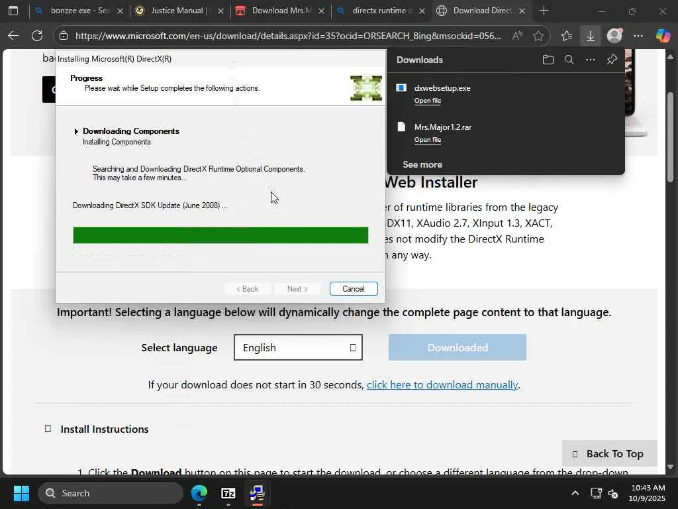The height and width of the screenshot is (509, 678).
Task: Open the clock and date flyout
Action: [x=648, y=493]
